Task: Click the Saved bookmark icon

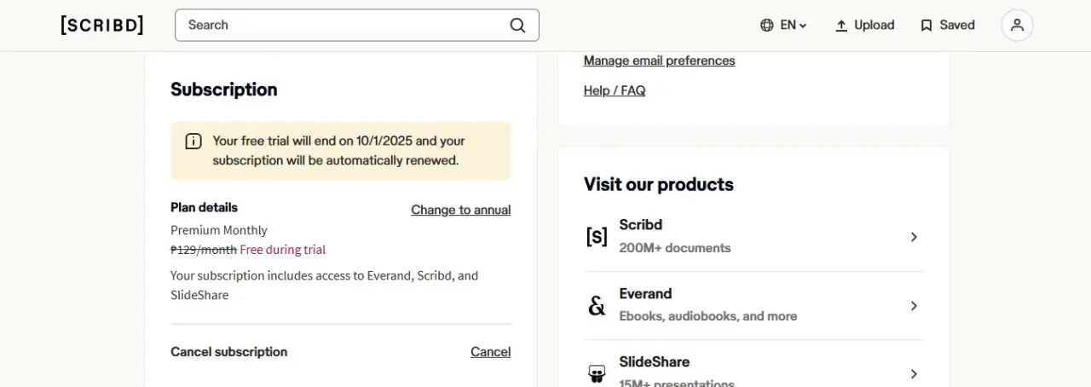Action: coord(926,26)
